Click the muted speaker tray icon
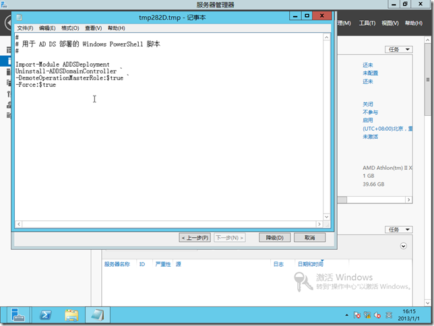This screenshot has height=326, width=434. point(377,315)
